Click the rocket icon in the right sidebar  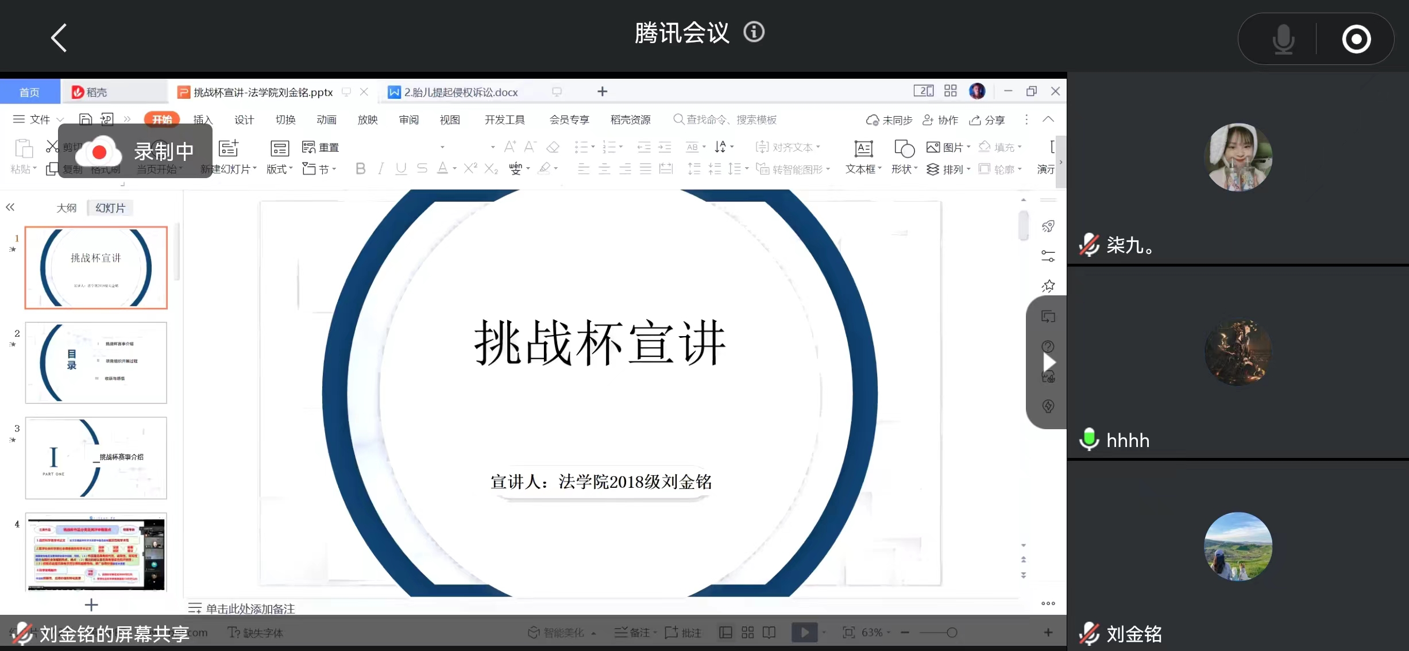coord(1048,226)
